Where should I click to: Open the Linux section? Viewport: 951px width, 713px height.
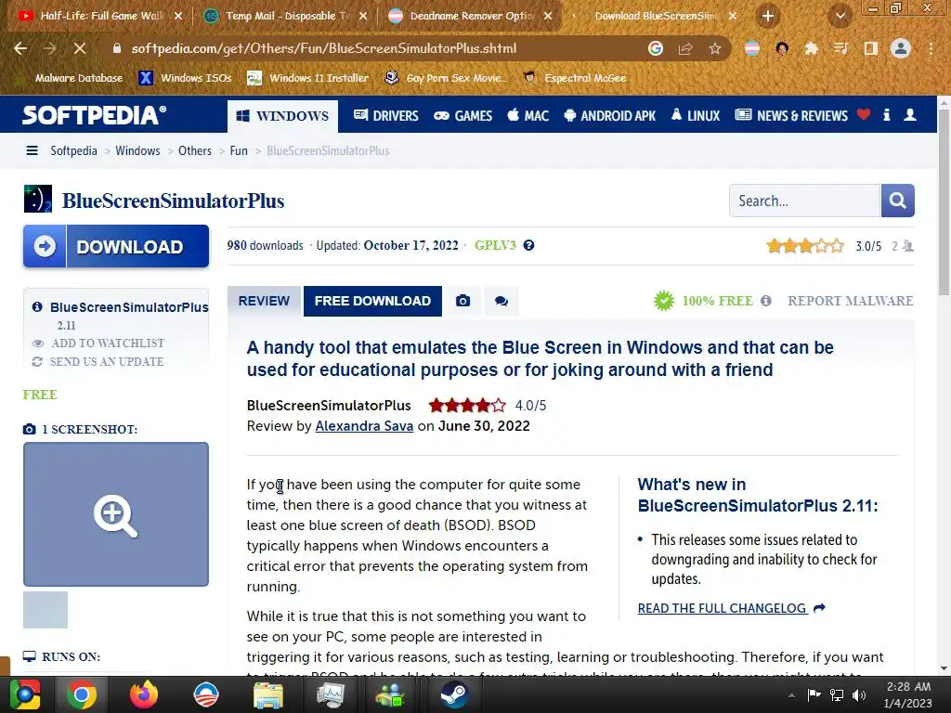[x=695, y=115]
